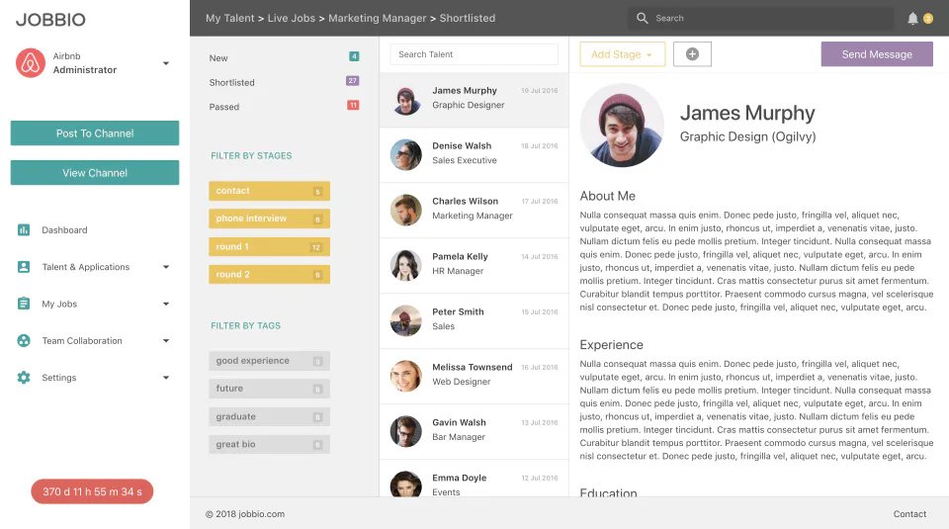949x529 pixels.
Task: Toggle the 'phone interview' stage filter
Action: point(269,219)
